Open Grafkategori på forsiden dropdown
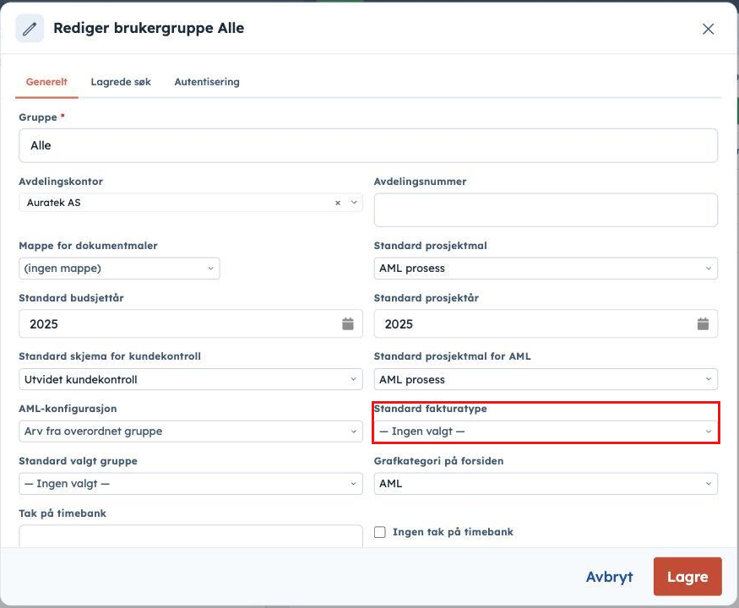 [x=546, y=484]
